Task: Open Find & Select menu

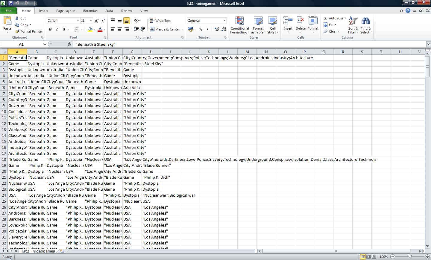Action: pos(366,25)
